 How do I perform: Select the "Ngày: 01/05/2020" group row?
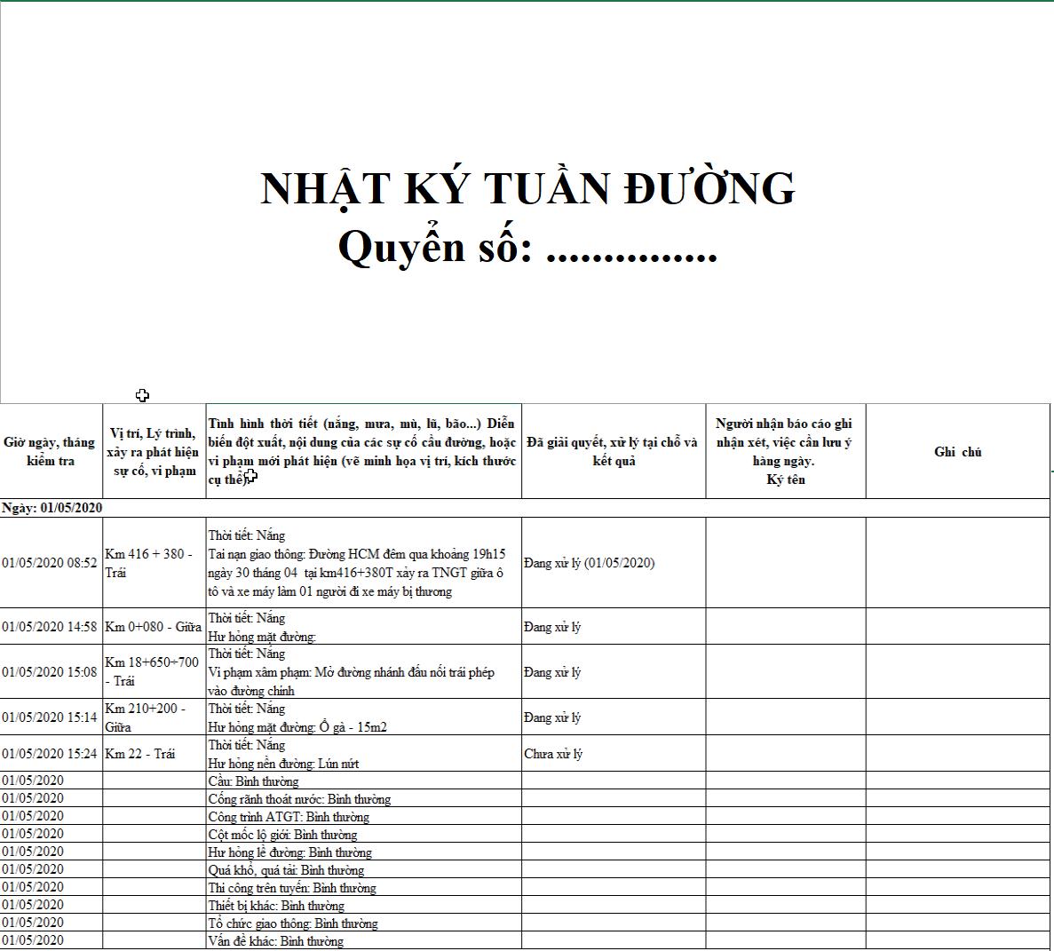52,508
